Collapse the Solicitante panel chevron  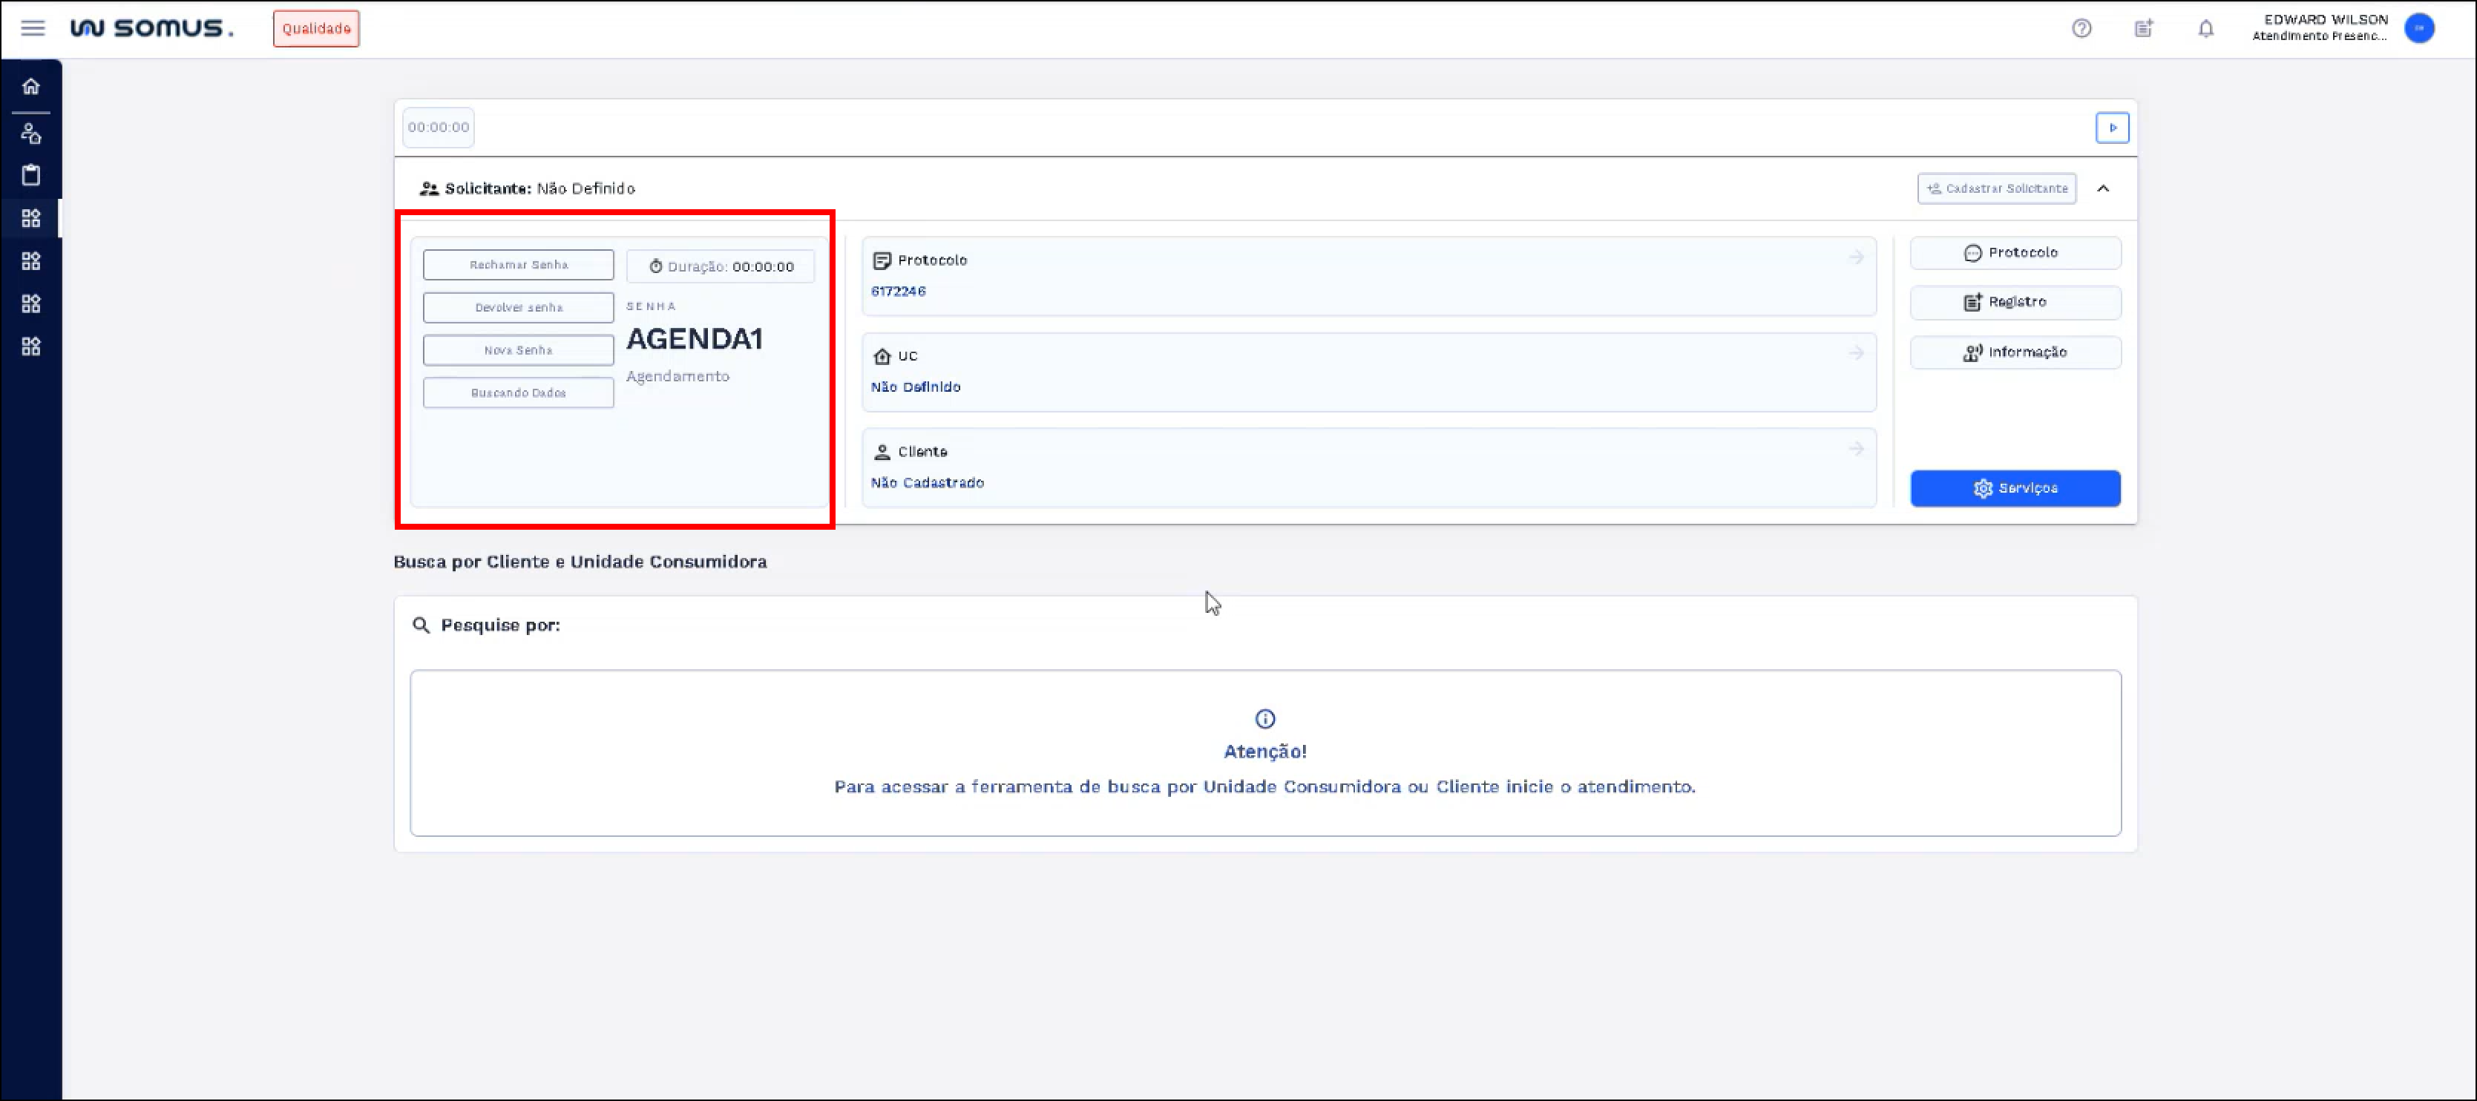pos(2103,188)
